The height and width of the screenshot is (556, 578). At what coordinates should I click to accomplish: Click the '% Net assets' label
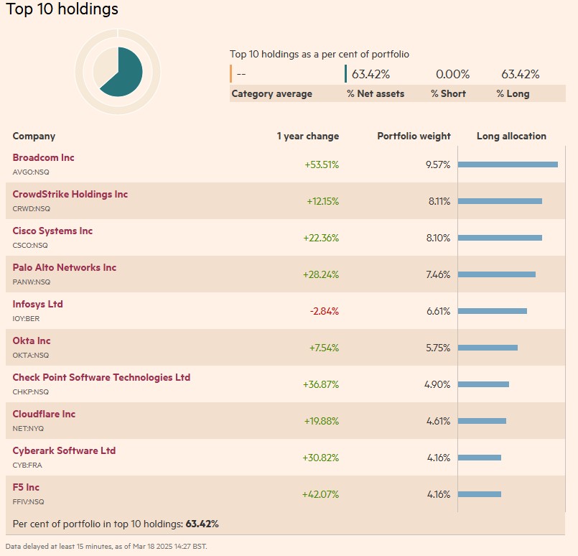(x=376, y=93)
